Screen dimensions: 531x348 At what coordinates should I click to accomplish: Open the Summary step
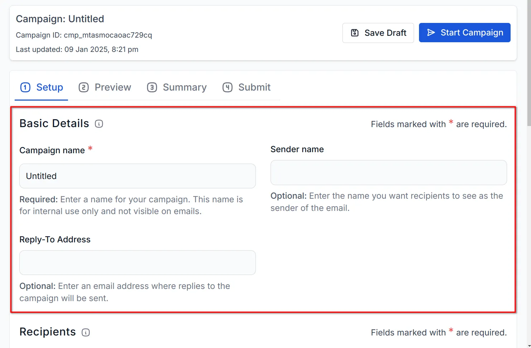tap(185, 87)
